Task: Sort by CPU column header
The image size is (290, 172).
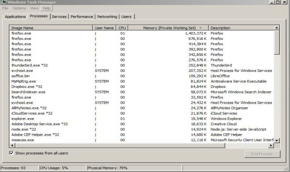Action: point(122,28)
